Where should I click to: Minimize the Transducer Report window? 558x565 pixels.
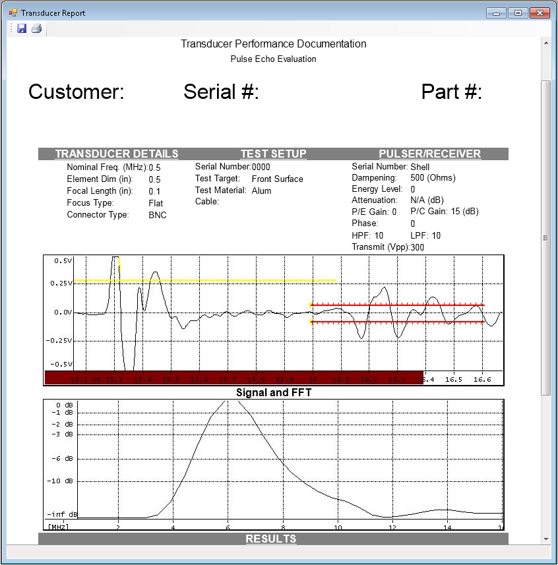pyautogui.click(x=496, y=13)
